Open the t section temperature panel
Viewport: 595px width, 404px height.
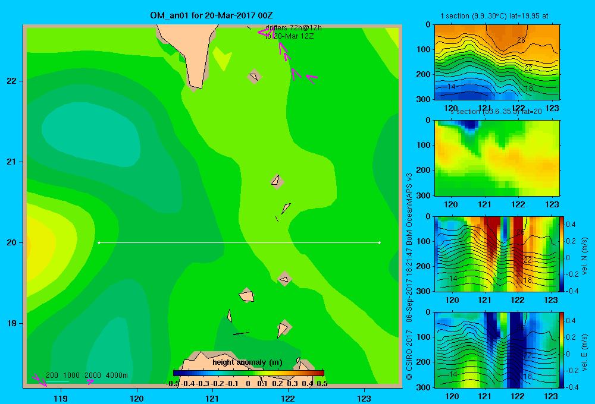tap(497, 62)
